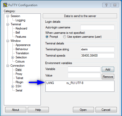Open the Translation category

coord(22,53)
